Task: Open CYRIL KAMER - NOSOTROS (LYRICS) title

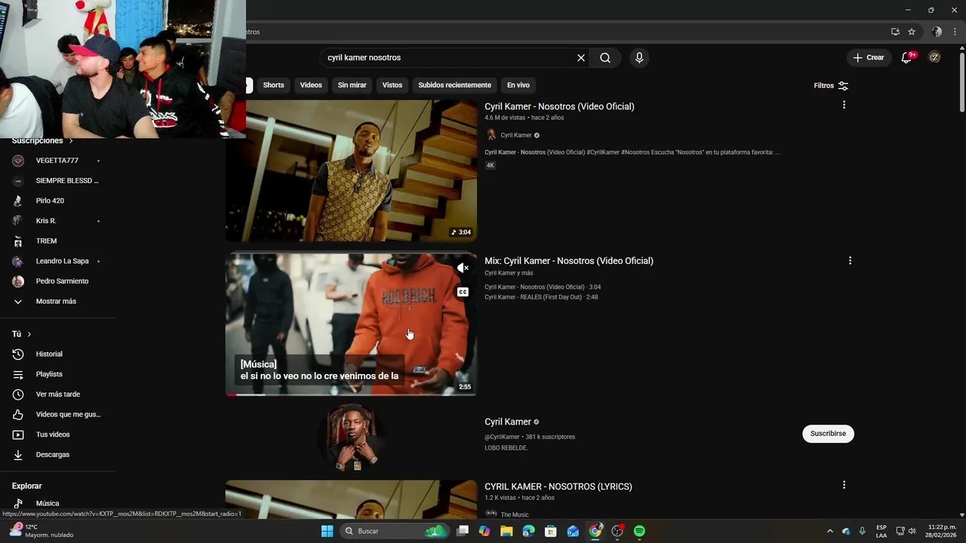Action: [558, 486]
